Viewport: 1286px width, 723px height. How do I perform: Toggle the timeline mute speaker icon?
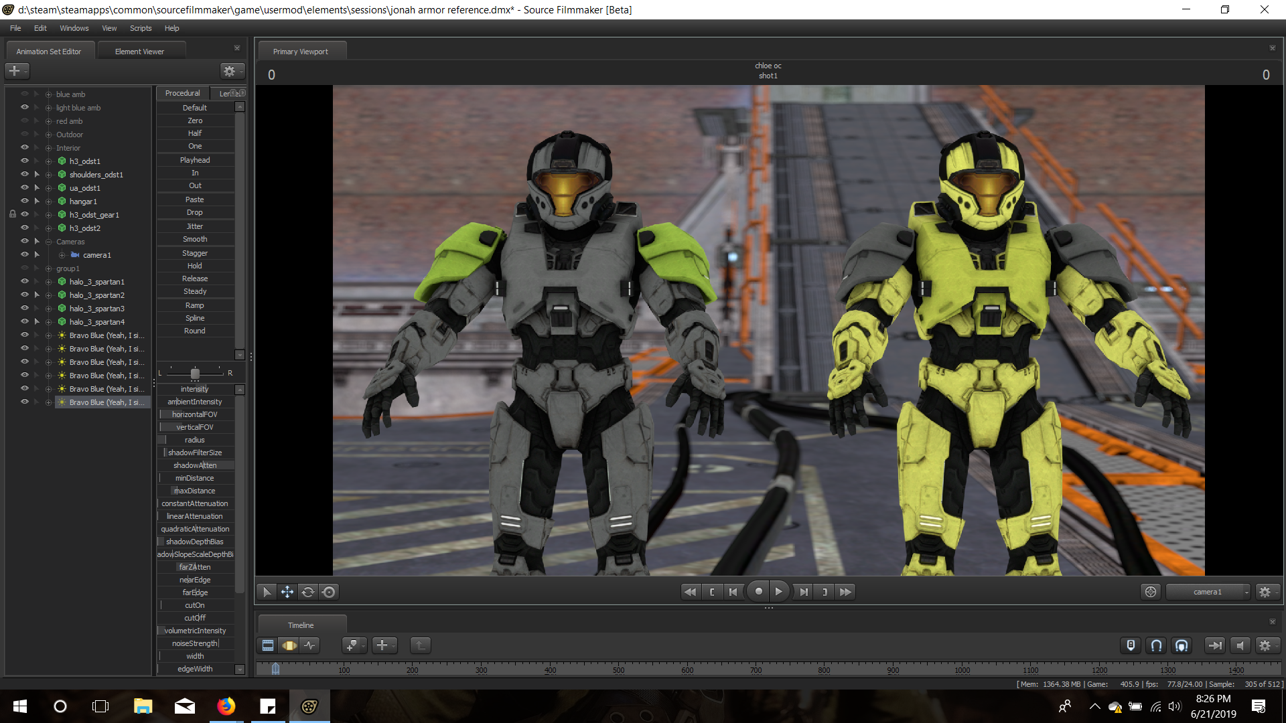1240,645
